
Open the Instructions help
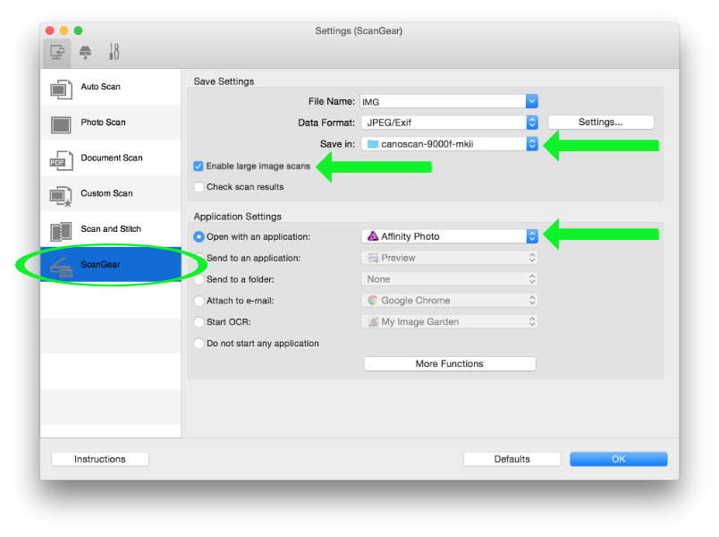[x=100, y=459]
